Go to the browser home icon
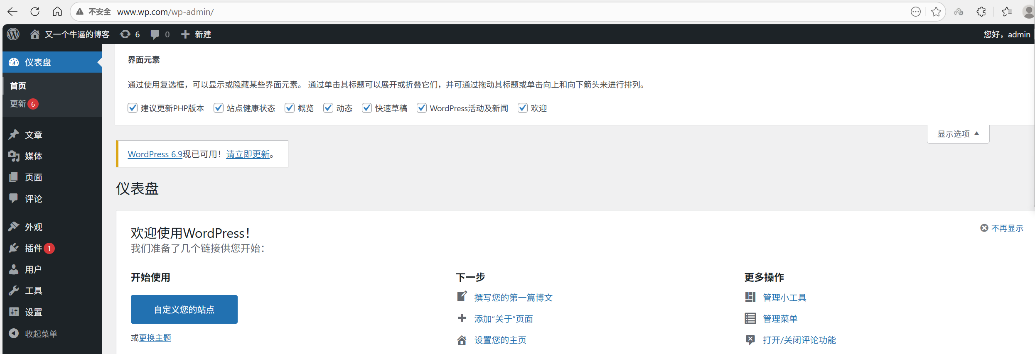Image resolution: width=1035 pixels, height=354 pixels. 57,12
